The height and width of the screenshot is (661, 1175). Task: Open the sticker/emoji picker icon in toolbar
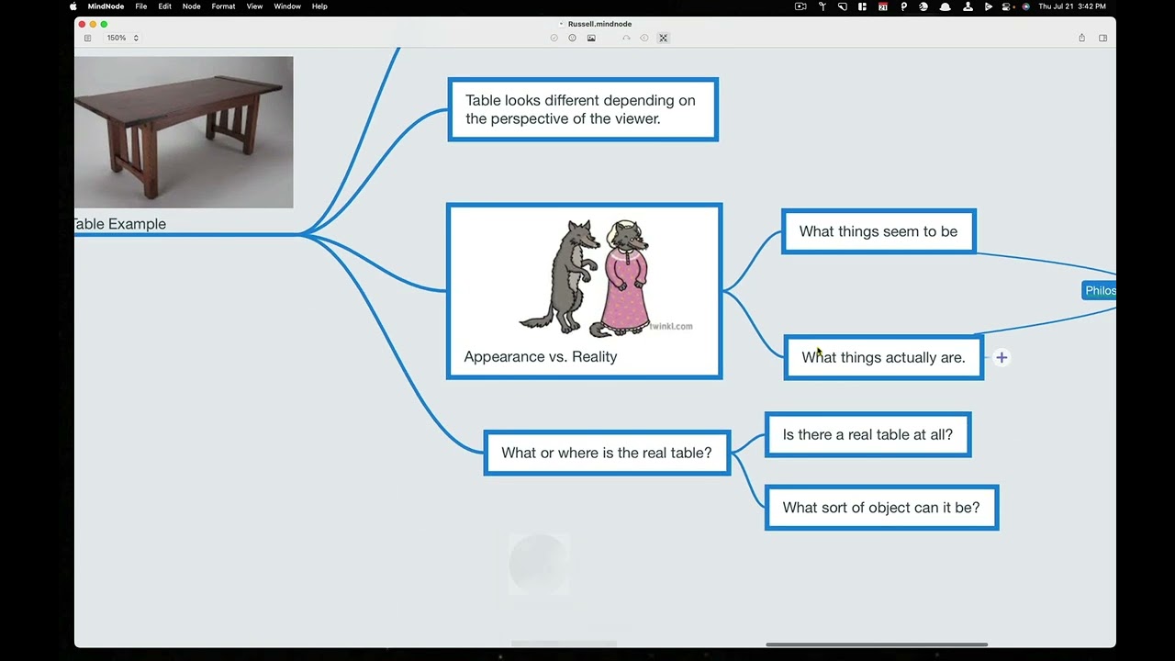click(x=572, y=38)
